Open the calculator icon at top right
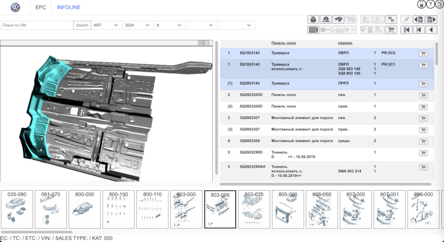The height and width of the screenshot is (242, 444). [x=421, y=5]
